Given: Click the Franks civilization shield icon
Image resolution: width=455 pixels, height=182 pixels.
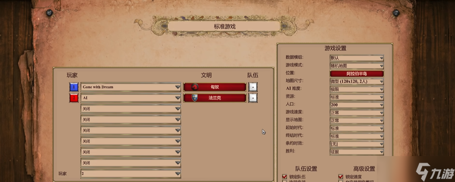Looking at the screenshot, I should click(x=195, y=98).
